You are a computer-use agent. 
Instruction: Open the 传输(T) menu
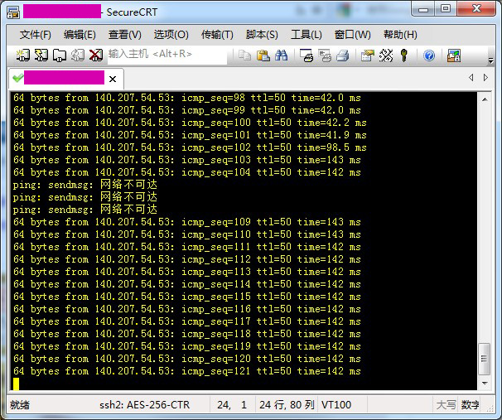tap(217, 35)
